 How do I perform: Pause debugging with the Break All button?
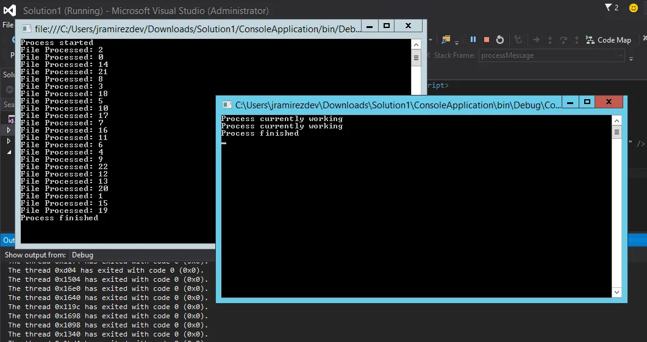pyautogui.click(x=473, y=40)
